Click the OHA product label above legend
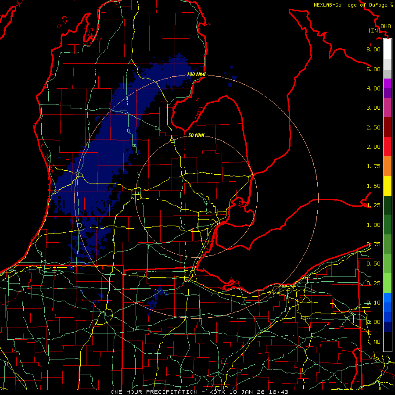Image resolution: width=395 pixels, height=395 pixels. 386,26
